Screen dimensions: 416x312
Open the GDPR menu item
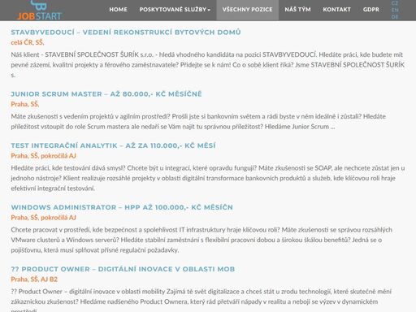pos(371,10)
